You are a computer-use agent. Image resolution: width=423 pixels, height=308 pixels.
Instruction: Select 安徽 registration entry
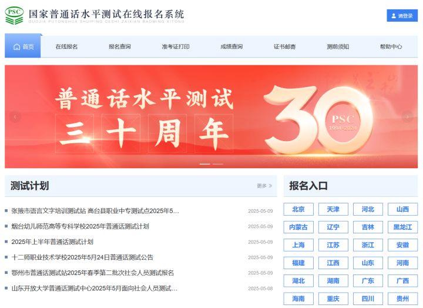403,245
